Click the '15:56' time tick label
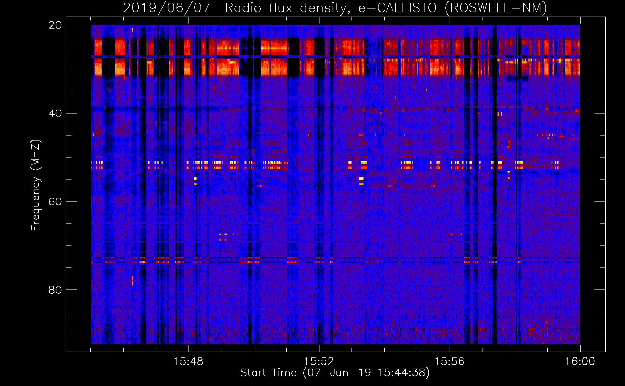The height and width of the screenshot is (386, 625). pyautogui.click(x=450, y=362)
